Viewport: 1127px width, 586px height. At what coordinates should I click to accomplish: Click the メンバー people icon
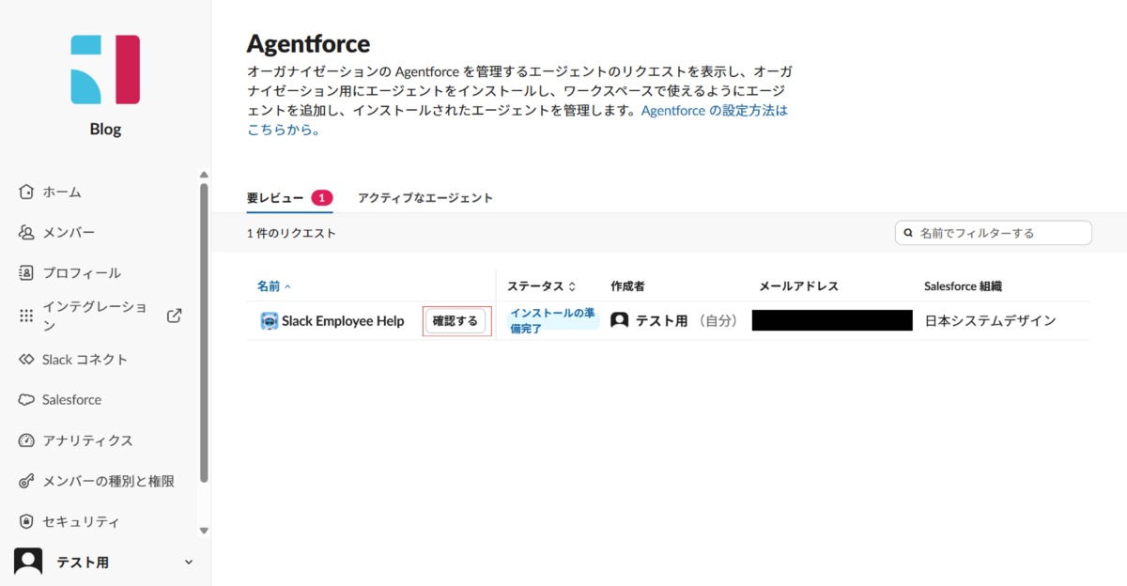[26, 232]
